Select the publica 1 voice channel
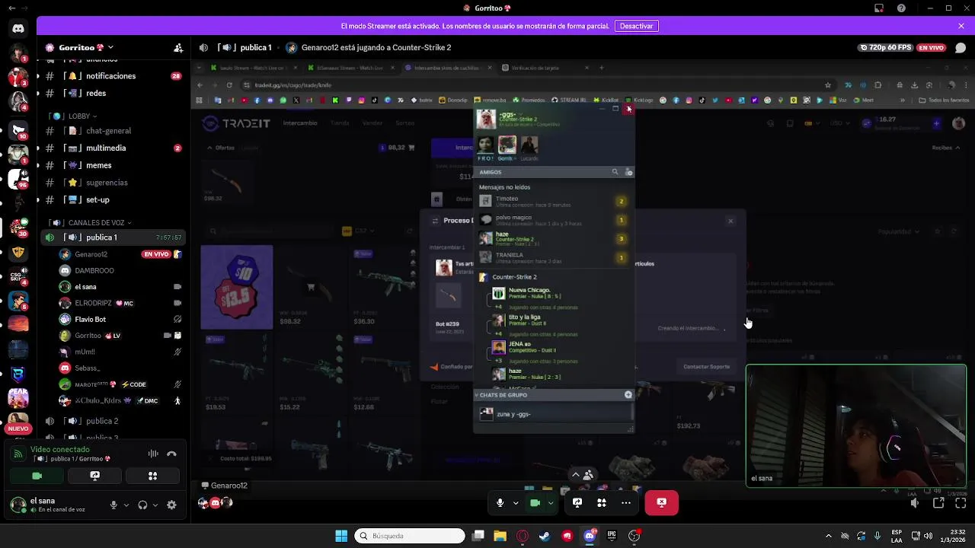 [x=113, y=237]
